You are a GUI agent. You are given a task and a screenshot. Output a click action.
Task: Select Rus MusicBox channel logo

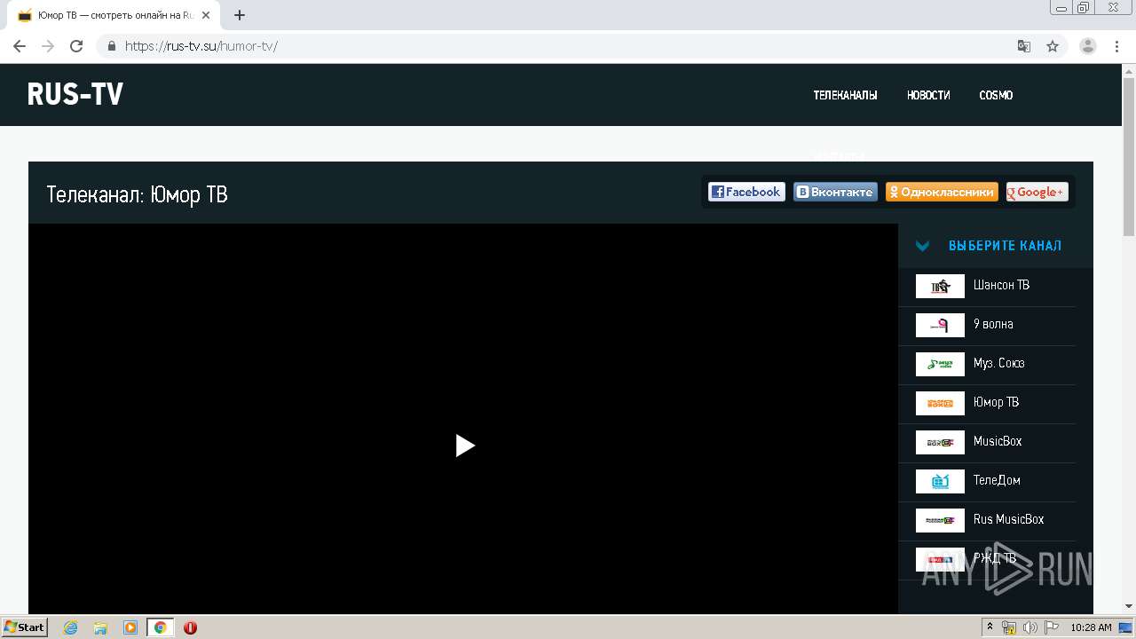coord(940,520)
